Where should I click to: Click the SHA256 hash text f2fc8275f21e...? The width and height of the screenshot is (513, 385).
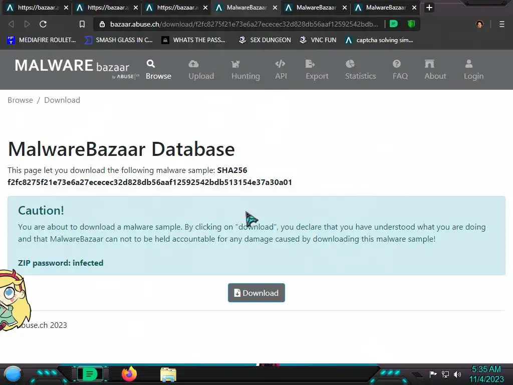pos(150,182)
